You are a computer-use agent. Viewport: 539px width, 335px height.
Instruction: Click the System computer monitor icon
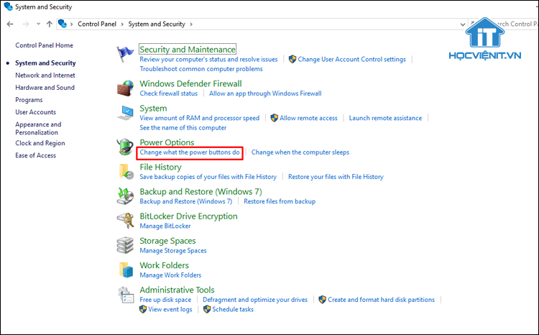(126, 113)
